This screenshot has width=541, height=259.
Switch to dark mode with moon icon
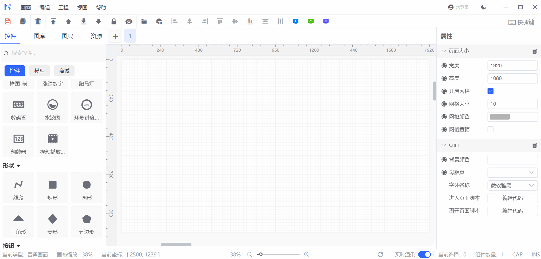click(484, 7)
